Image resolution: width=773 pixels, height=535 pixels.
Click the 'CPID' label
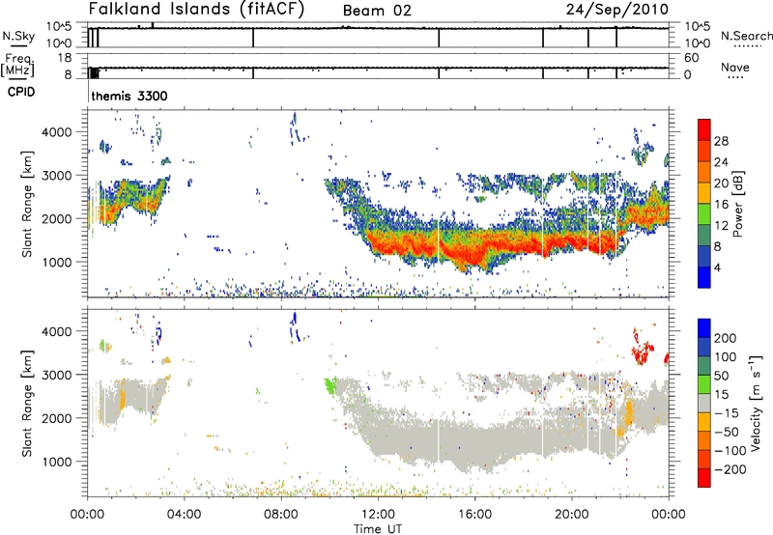point(21,92)
